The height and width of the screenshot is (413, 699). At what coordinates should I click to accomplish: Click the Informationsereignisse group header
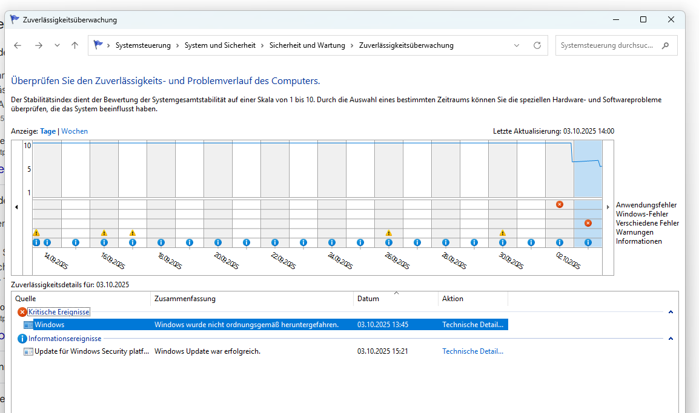click(x=65, y=339)
